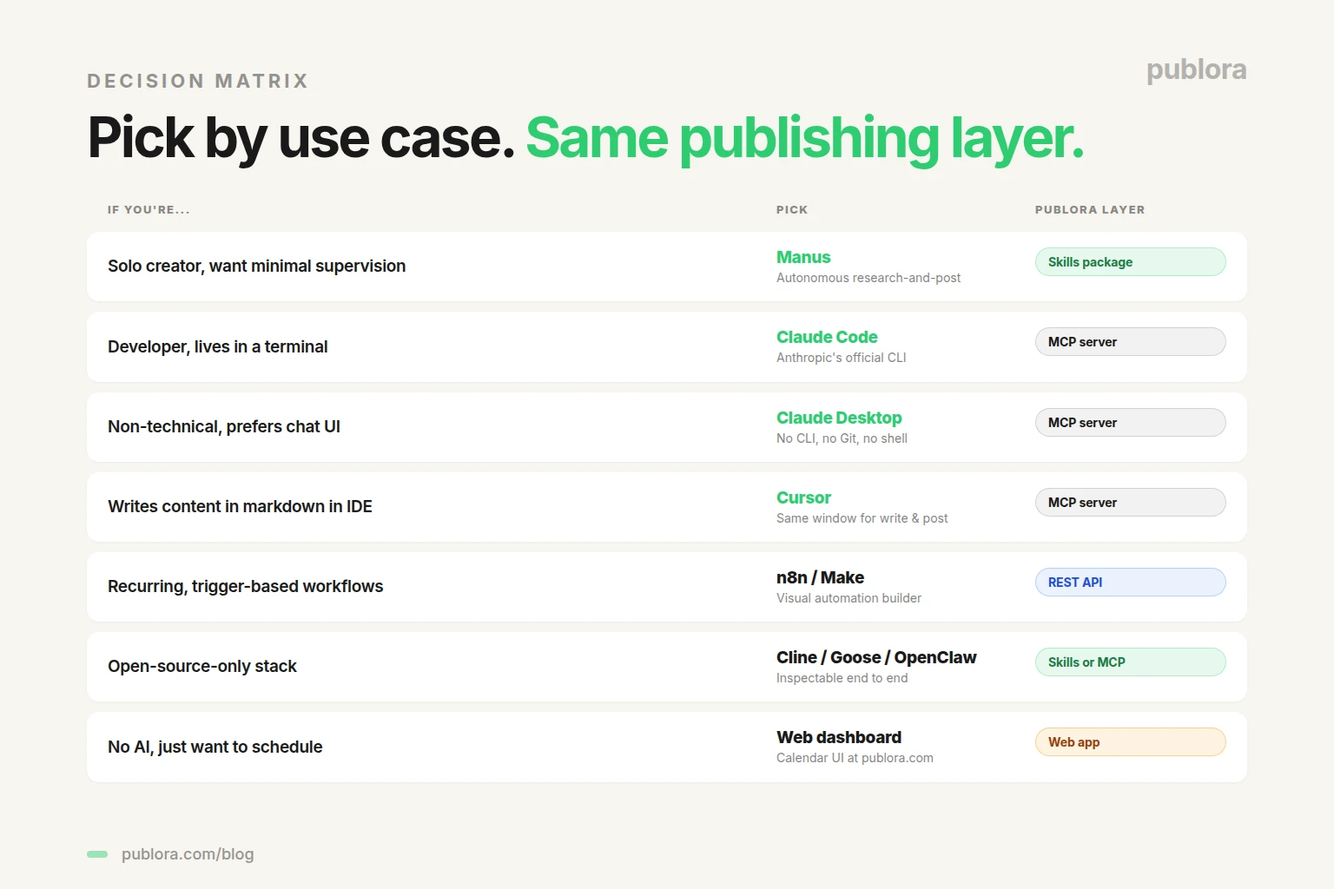Screen dimensions: 1334x889
Task: Click the MCP server badge in the Claude Code row
Action: pos(1131,342)
